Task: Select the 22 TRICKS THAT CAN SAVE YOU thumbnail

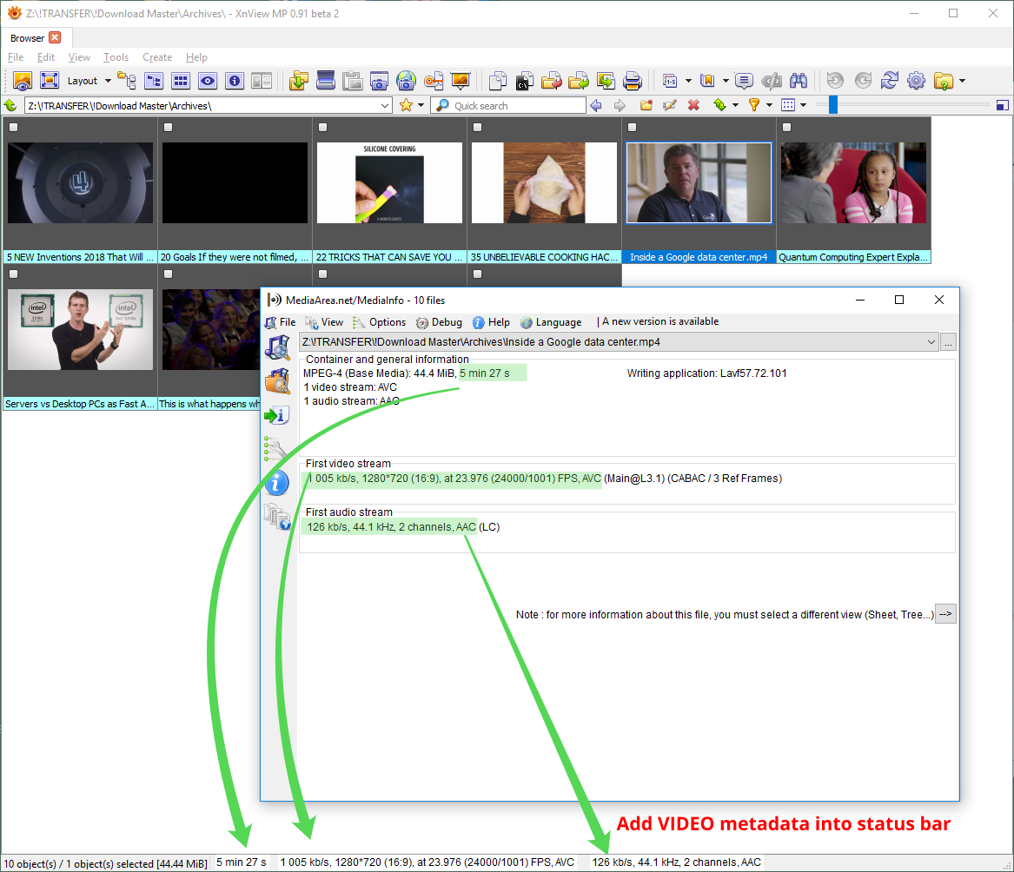Action: pos(389,183)
